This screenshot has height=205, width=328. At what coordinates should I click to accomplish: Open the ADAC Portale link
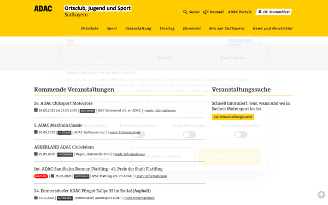(239, 11)
